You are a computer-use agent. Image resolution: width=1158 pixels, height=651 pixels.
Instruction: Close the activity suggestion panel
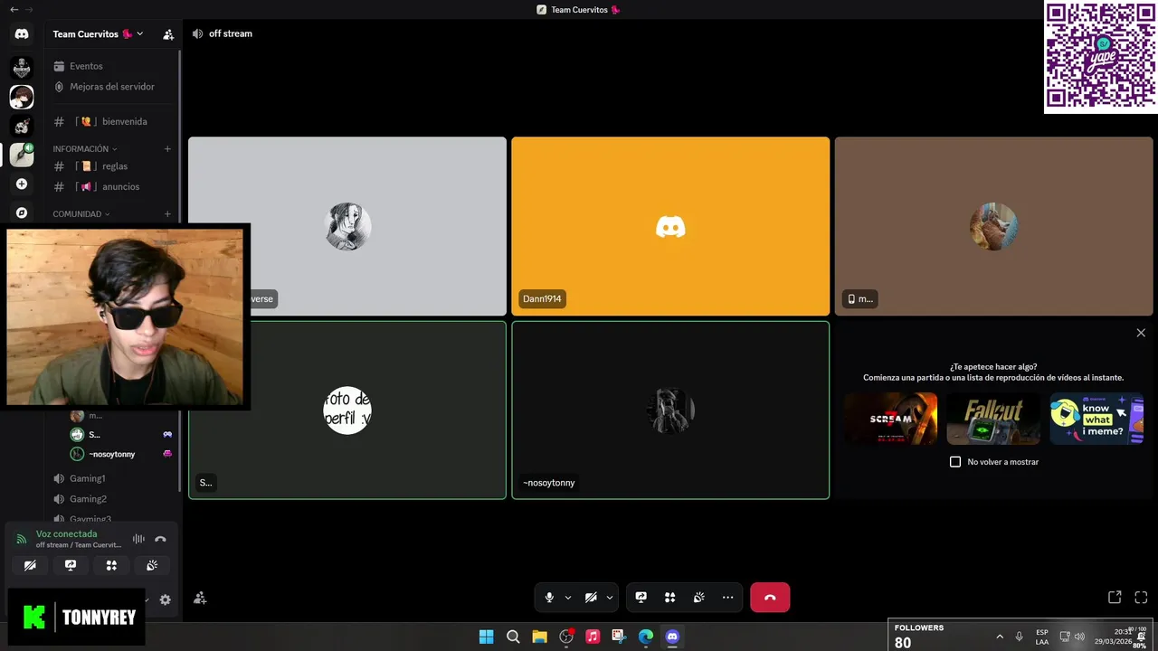(x=1141, y=333)
